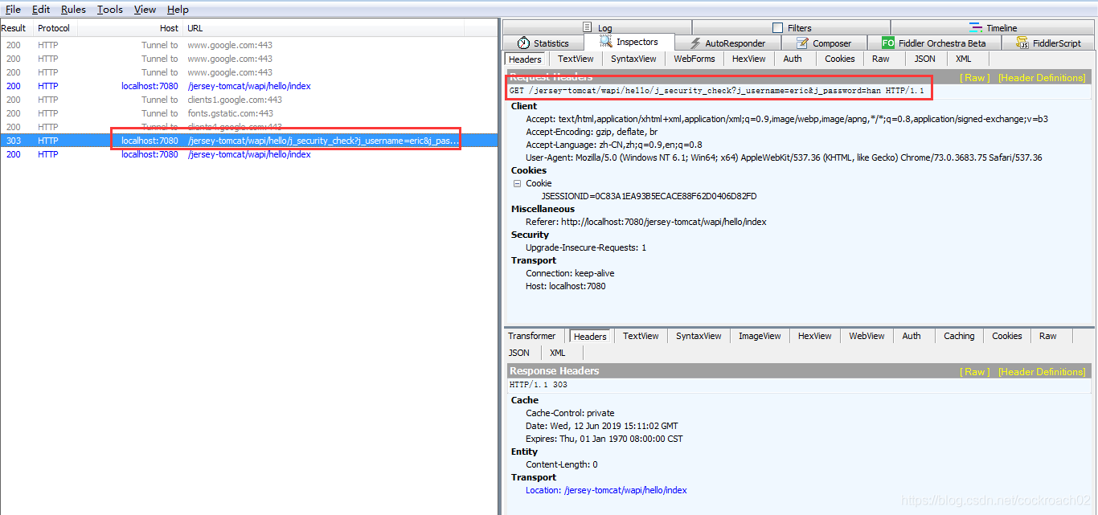Open the Help menu
Screen dimensions: 1098x515
[x=178, y=10]
